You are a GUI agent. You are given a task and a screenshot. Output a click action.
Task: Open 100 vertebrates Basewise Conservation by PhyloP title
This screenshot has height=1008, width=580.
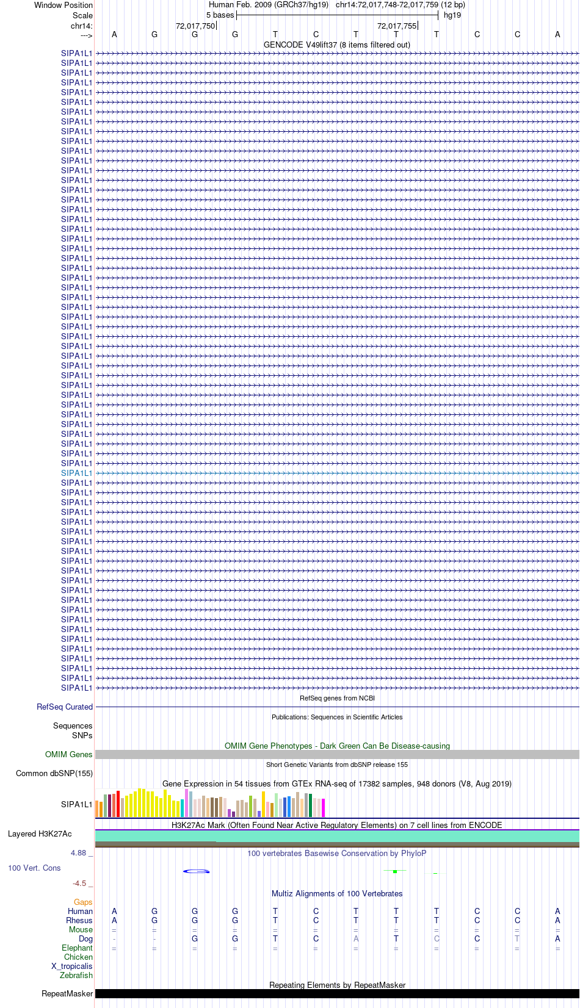[x=337, y=853]
